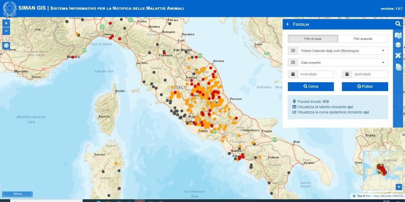
Task: Click the Europe overview map thumbnail
Action: tap(383, 171)
